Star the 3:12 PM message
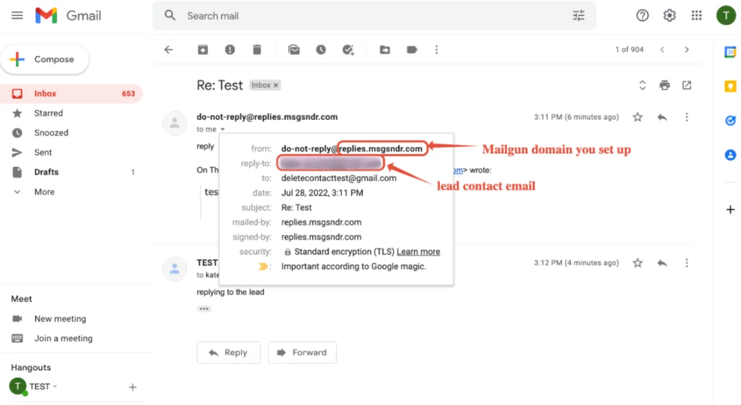Screen dimensions: 741x405 (638, 263)
